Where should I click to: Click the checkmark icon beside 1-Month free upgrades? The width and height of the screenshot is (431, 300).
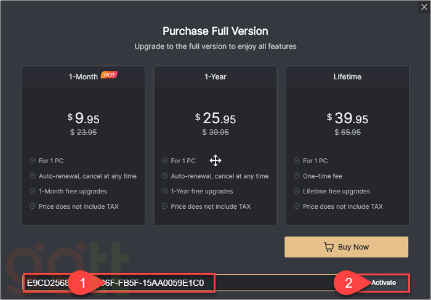33,191
